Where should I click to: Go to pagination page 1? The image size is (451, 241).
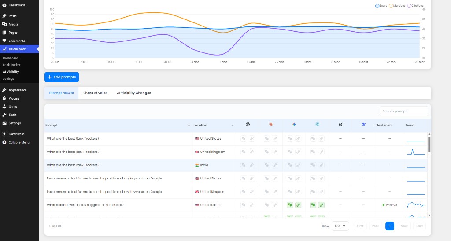(x=389, y=226)
